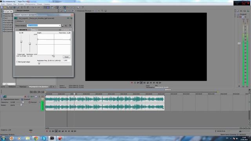
Task: Click Play in the preview transport
Action: (141, 83)
